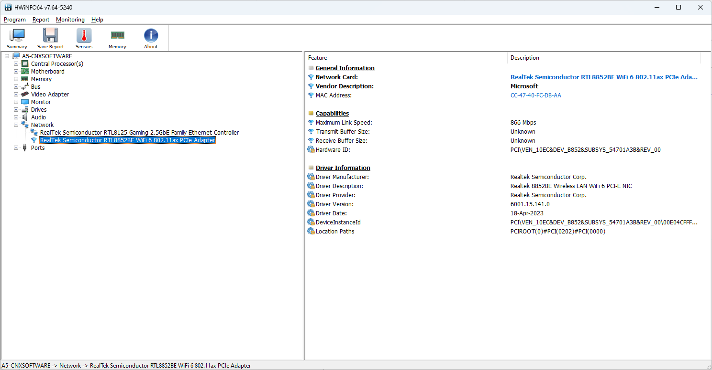Maximize the HWiNFO64 window

[679, 7]
